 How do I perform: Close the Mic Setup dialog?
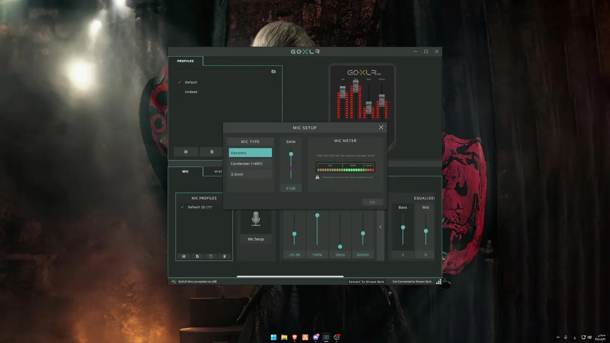381,127
